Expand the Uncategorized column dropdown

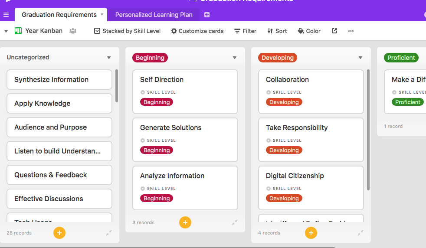[109, 58]
